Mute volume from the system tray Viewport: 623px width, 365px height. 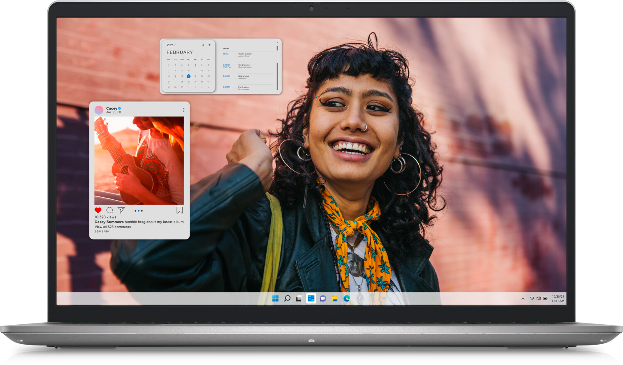pos(539,298)
